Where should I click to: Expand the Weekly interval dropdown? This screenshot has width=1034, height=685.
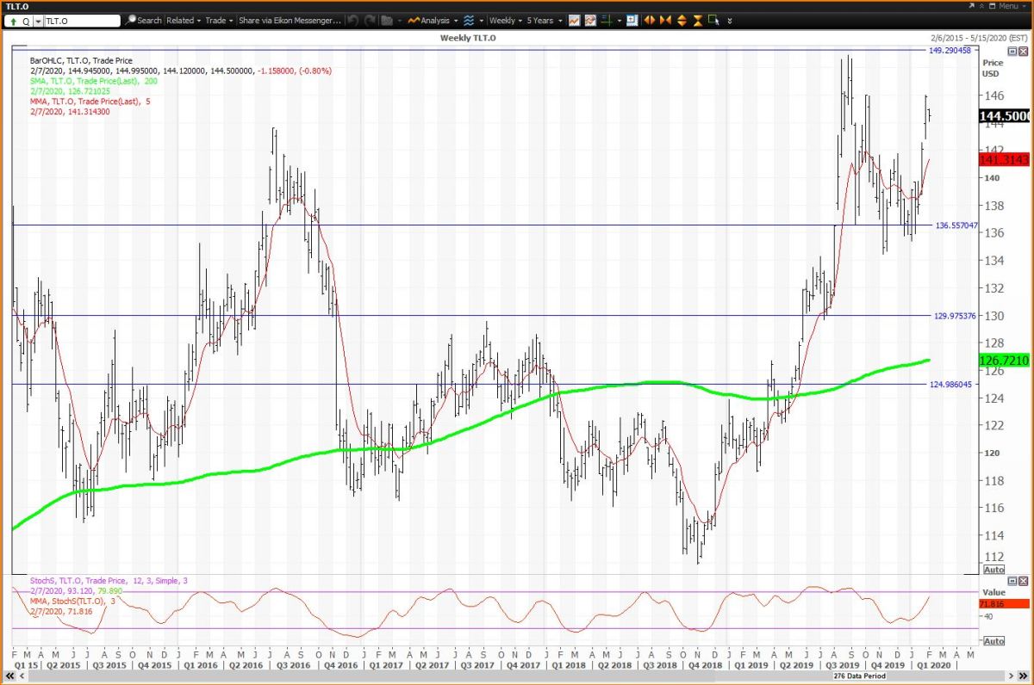[505, 20]
